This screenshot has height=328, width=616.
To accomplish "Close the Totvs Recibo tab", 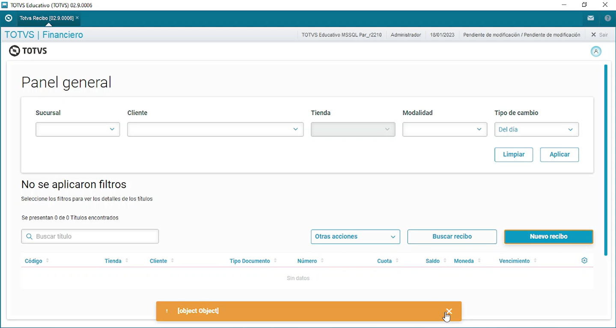I will tap(77, 18).
